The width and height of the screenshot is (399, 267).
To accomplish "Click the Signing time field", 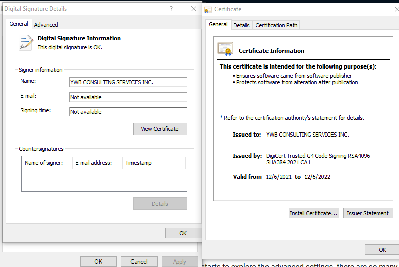I will click(x=128, y=112).
